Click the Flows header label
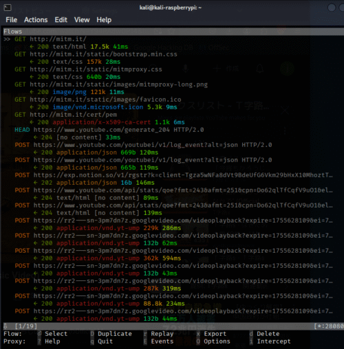 click(13, 32)
